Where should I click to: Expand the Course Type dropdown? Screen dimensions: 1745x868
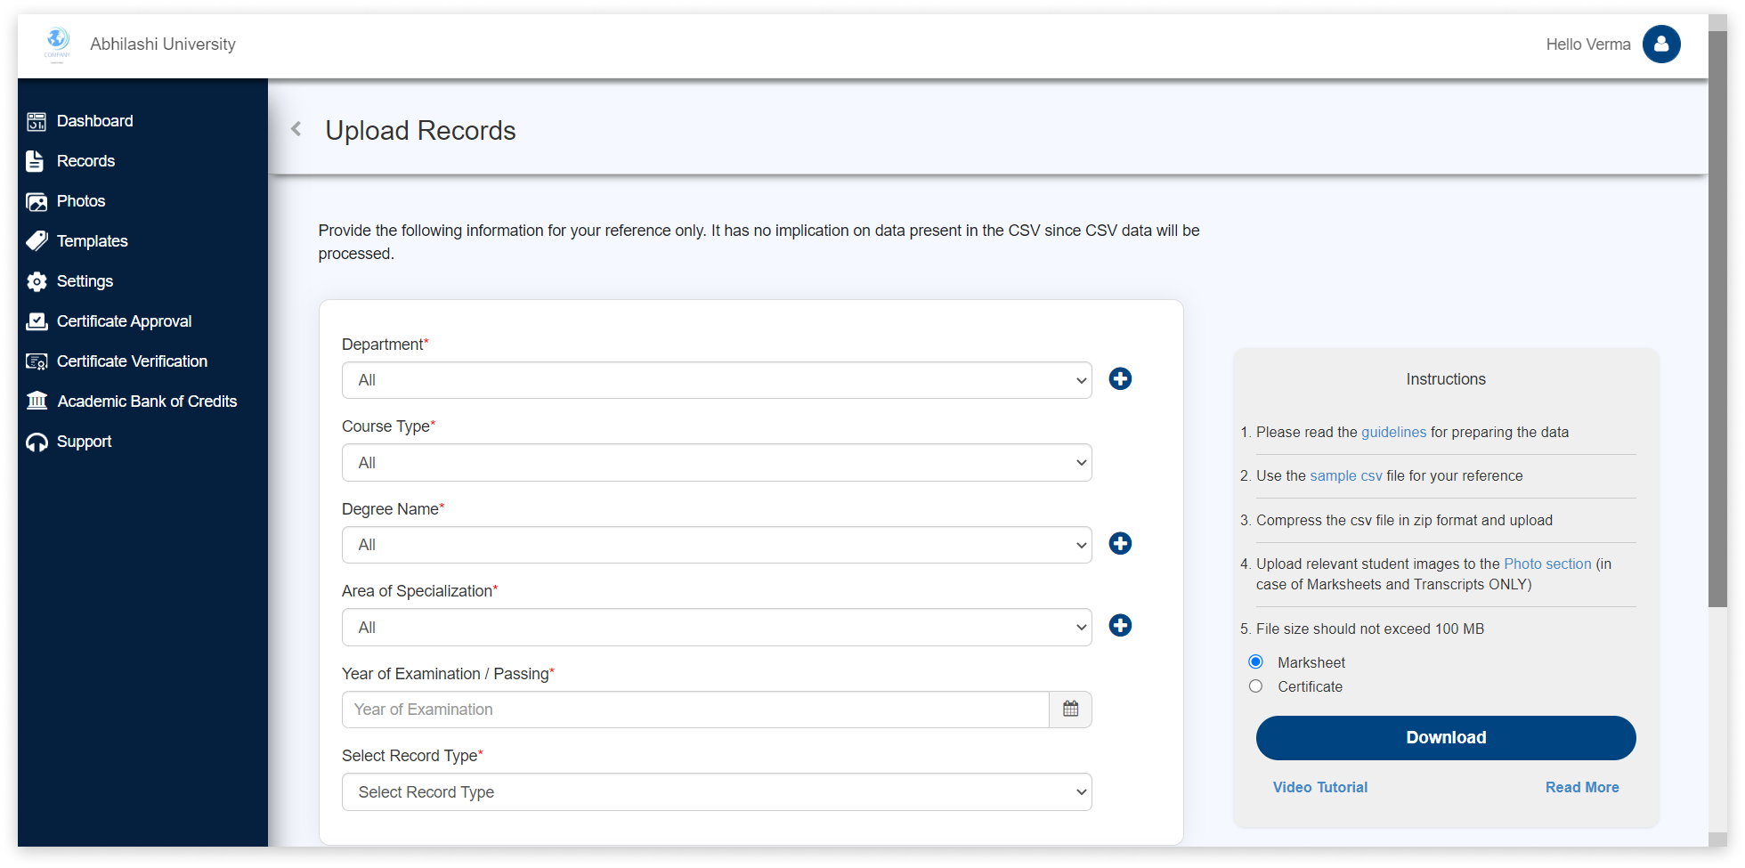[717, 462]
